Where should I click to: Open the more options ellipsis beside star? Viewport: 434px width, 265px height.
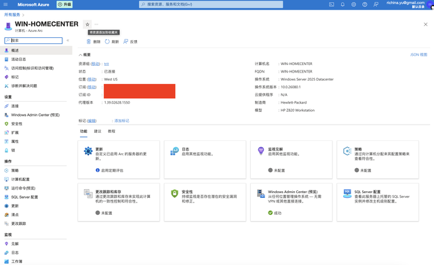click(x=96, y=24)
